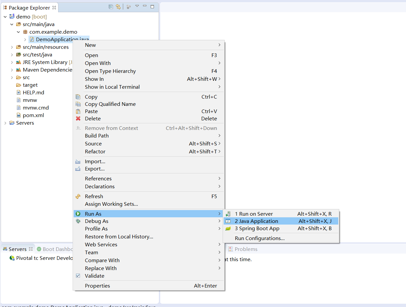Image resolution: width=406 pixels, height=307 pixels.
Task: Click the checkmark next to Validate
Action: pos(78,276)
